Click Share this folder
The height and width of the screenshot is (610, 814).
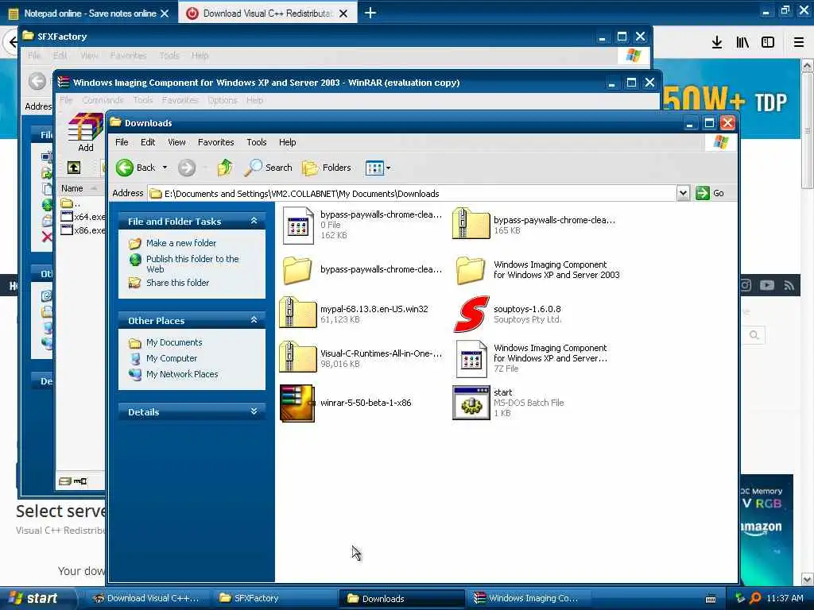pos(177,283)
